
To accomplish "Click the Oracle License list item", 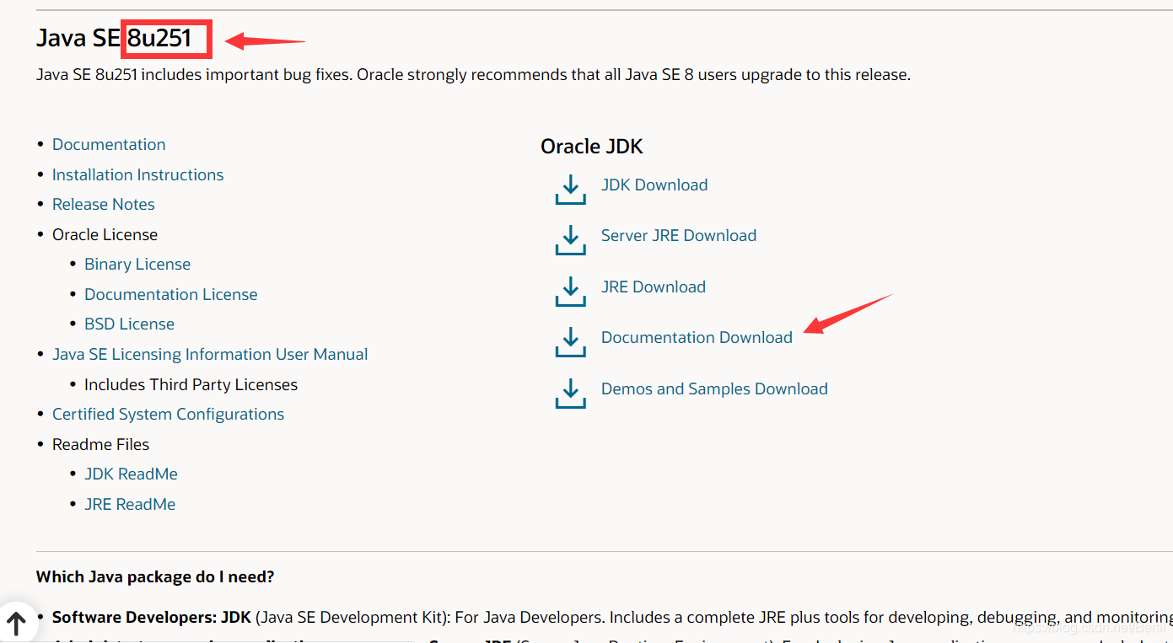I will 105,234.
